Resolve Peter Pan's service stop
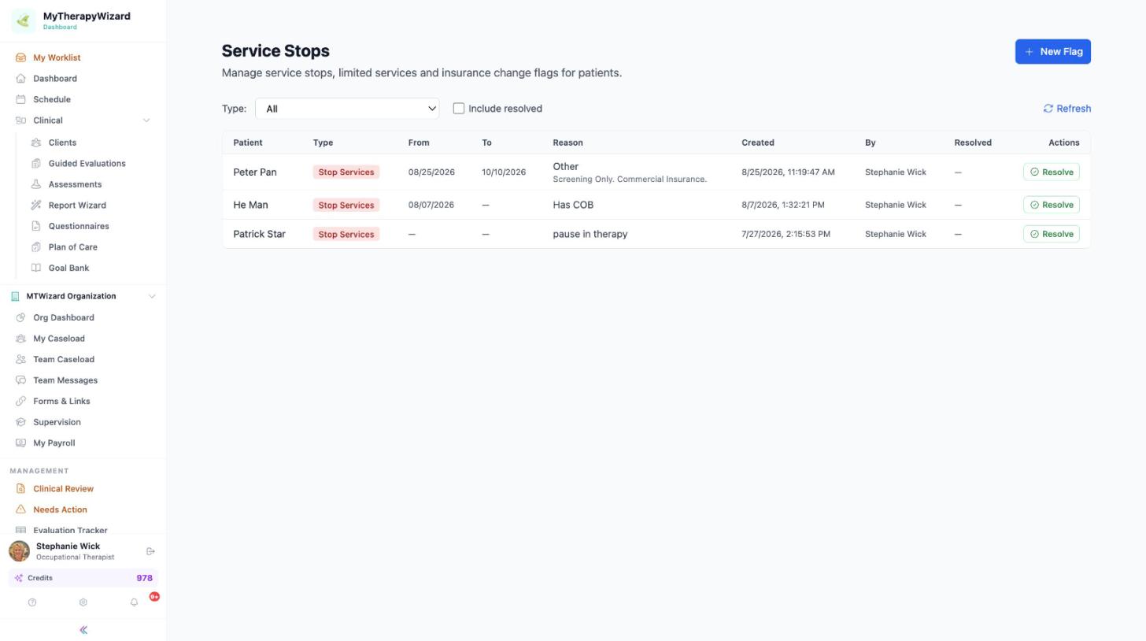Viewport: 1146px width, 641px height. pos(1051,172)
